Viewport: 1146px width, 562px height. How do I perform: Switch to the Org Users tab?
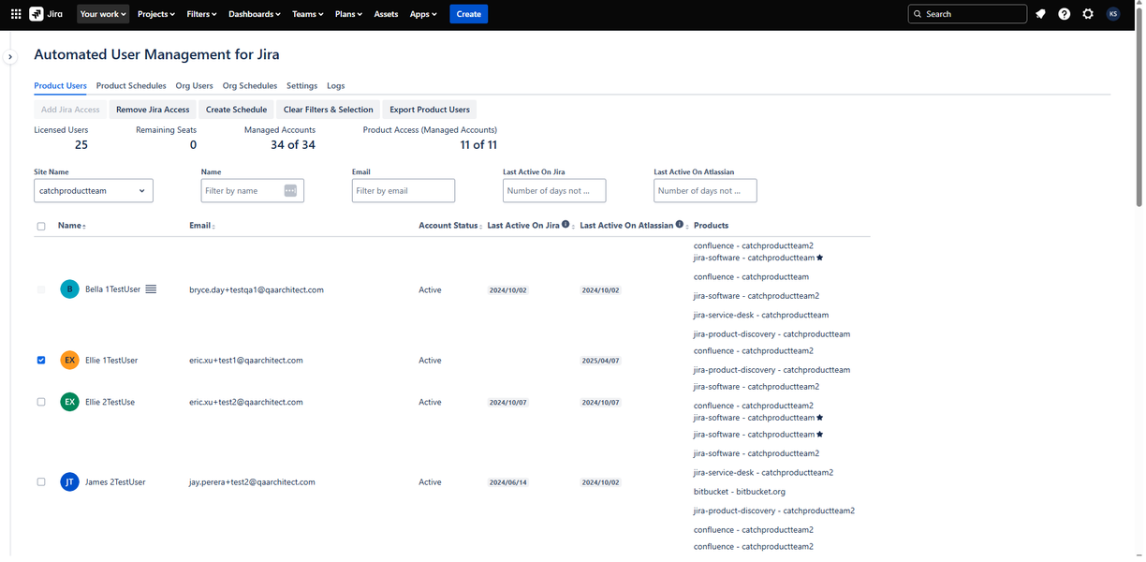(x=195, y=85)
